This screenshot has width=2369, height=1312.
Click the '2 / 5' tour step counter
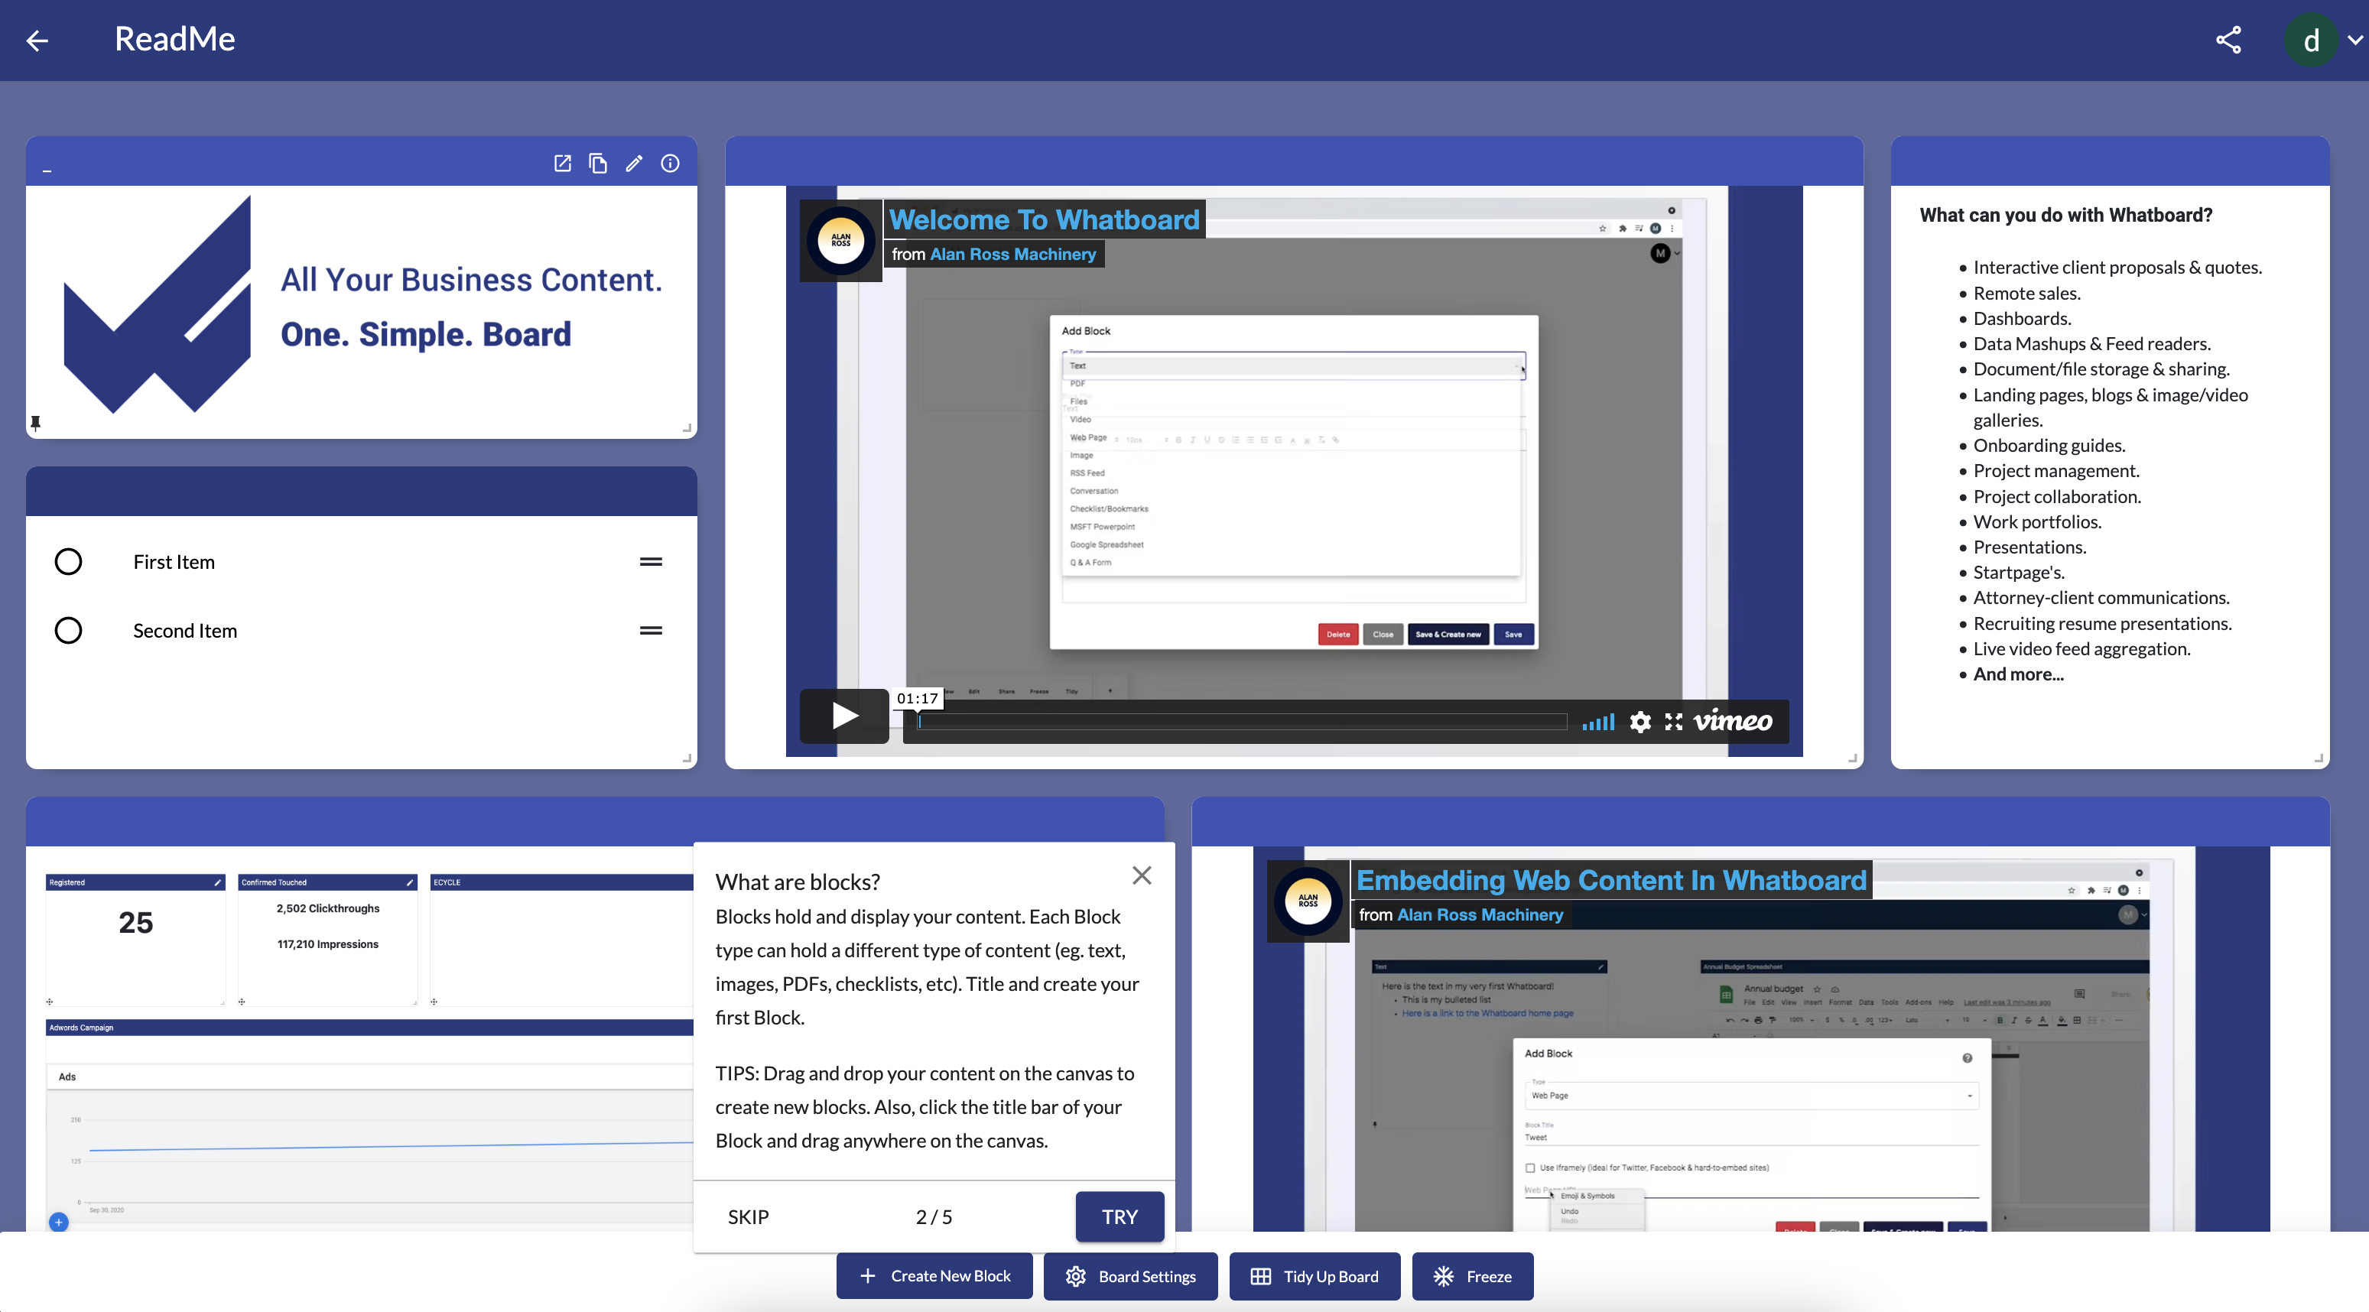pos(934,1216)
